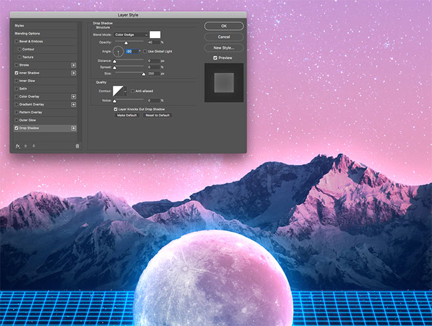Select Blending Options in the left list
Screen dimensions: 432x326
[x=45, y=33]
